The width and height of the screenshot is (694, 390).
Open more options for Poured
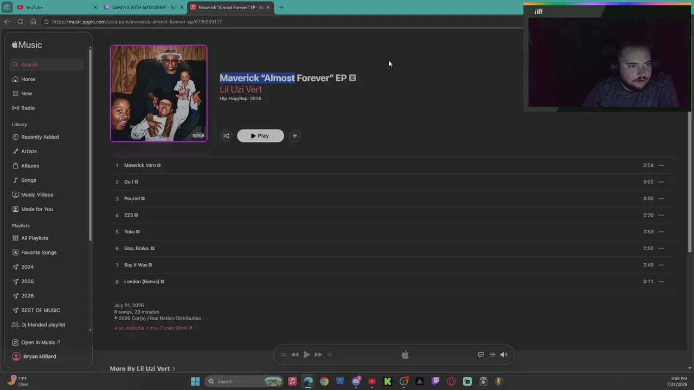[x=661, y=198]
